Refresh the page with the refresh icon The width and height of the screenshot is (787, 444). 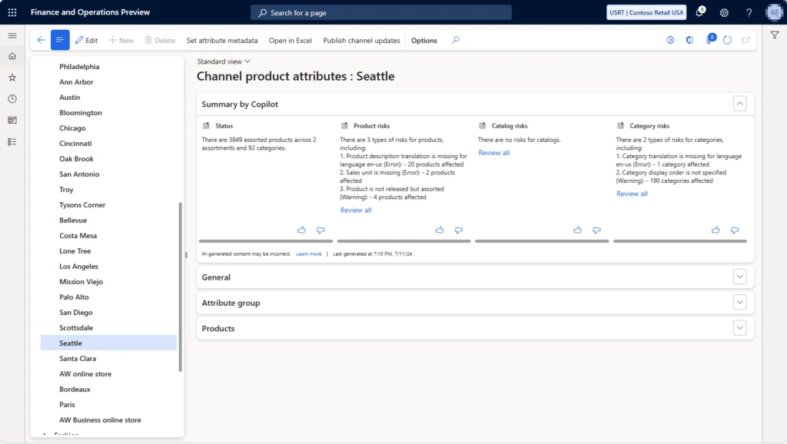(726, 39)
